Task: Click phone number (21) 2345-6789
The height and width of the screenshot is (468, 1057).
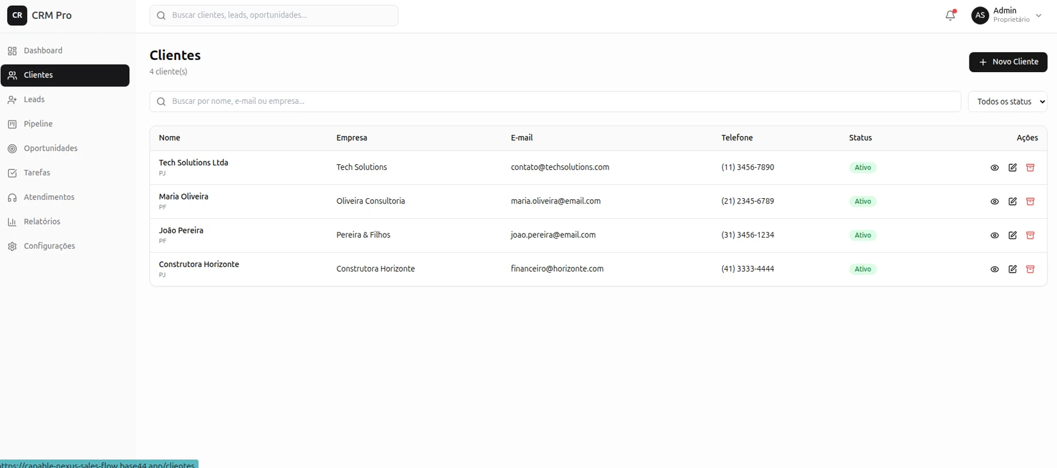Action: 748,201
